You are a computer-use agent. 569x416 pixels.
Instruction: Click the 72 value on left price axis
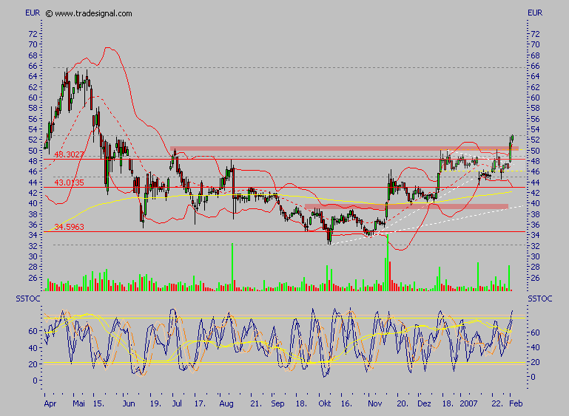[x=32, y=34]
